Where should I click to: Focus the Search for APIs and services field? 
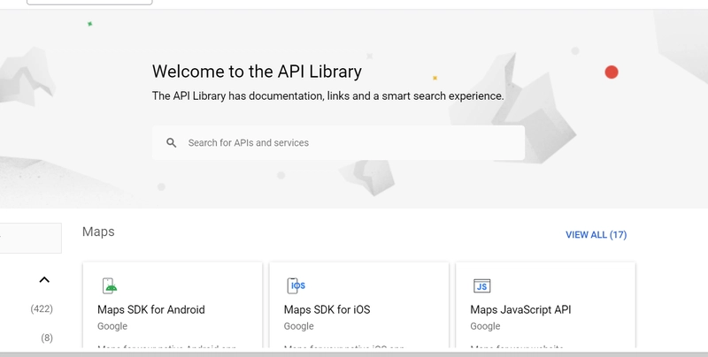(x=338, y=143)
